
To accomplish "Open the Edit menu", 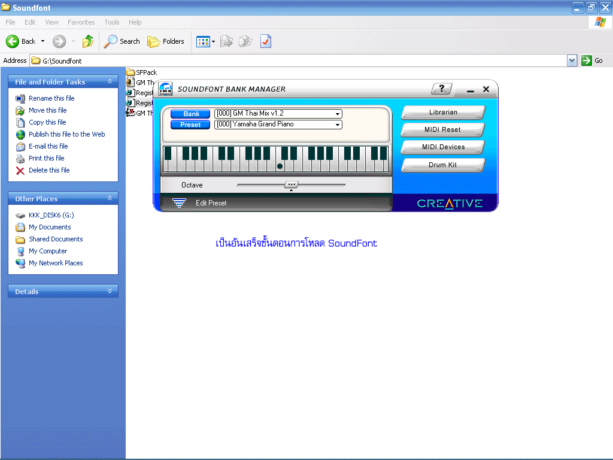I will coord(30,22).
